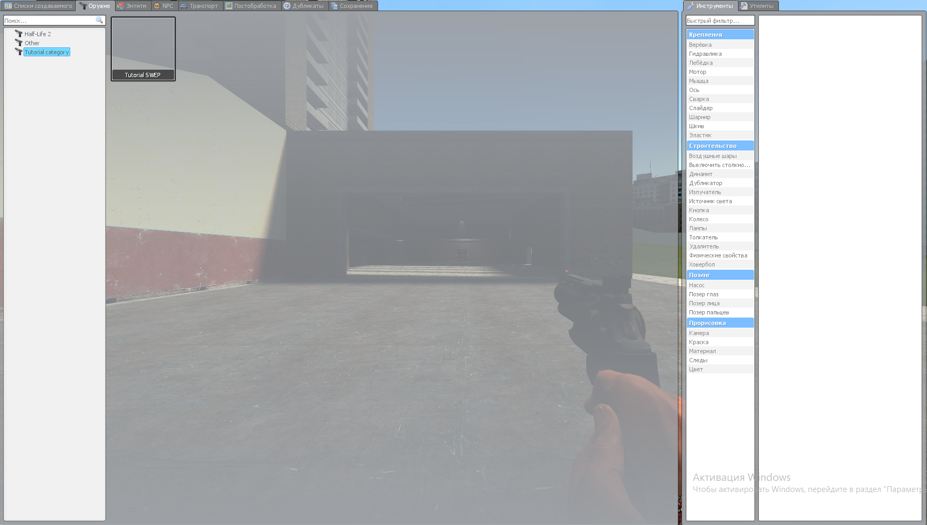Click the Транспорт tab car icon
Image resolution: width=927 pixels, height=525 pixels.
(x=184, y=6)
